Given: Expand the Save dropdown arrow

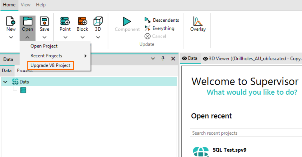Looking at the screenshot, I should tap(44, 37).
